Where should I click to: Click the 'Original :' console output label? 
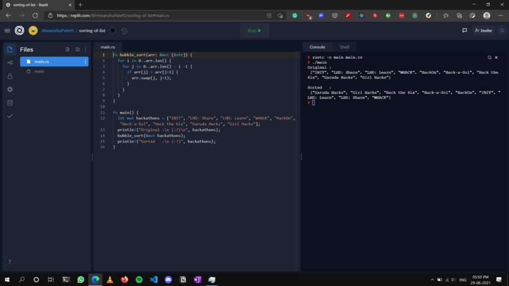(x=319, y=68)
